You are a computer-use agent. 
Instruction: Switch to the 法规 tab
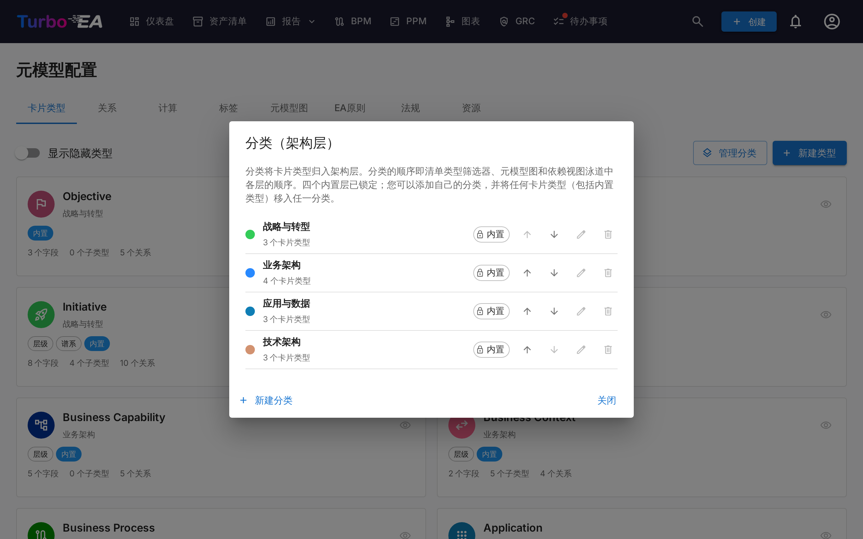tap(411, 108)
